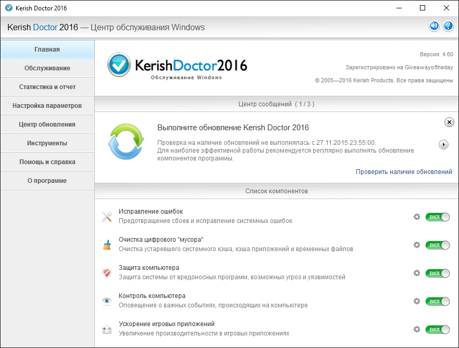Open Помощь и справка section
Screen dimensions: 459x348
tap(47, 161)
